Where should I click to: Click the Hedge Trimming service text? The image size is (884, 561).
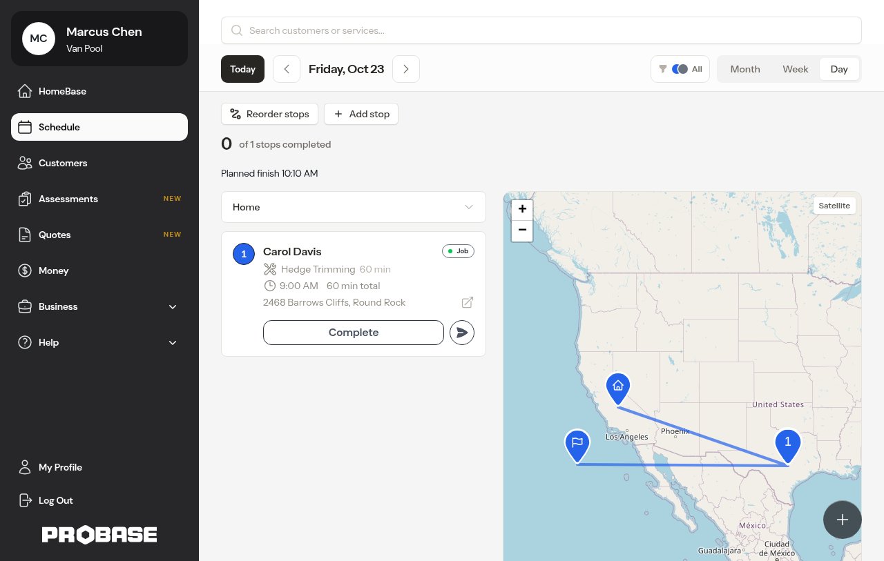(318, 269)
